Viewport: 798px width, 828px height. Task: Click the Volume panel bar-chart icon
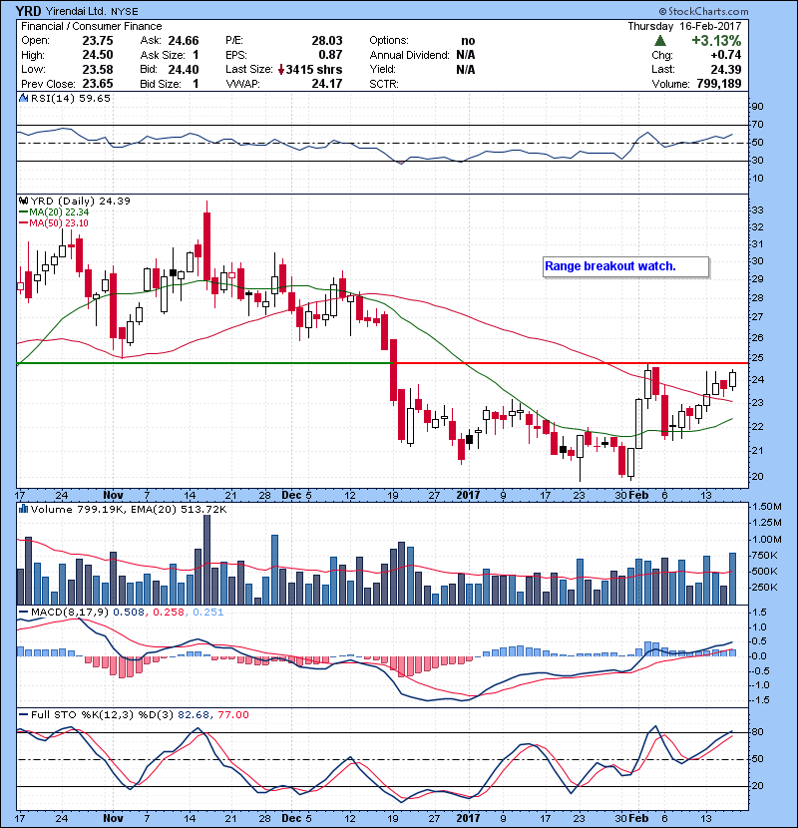pyautogui.click(x=23, y=509)
